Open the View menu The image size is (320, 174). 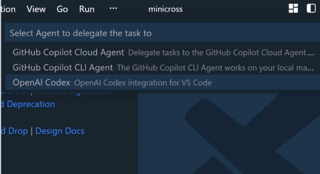36,9
